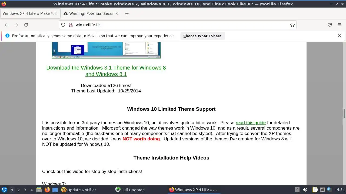Launch Firefox from the panel quicklaunch

point(47,190)
